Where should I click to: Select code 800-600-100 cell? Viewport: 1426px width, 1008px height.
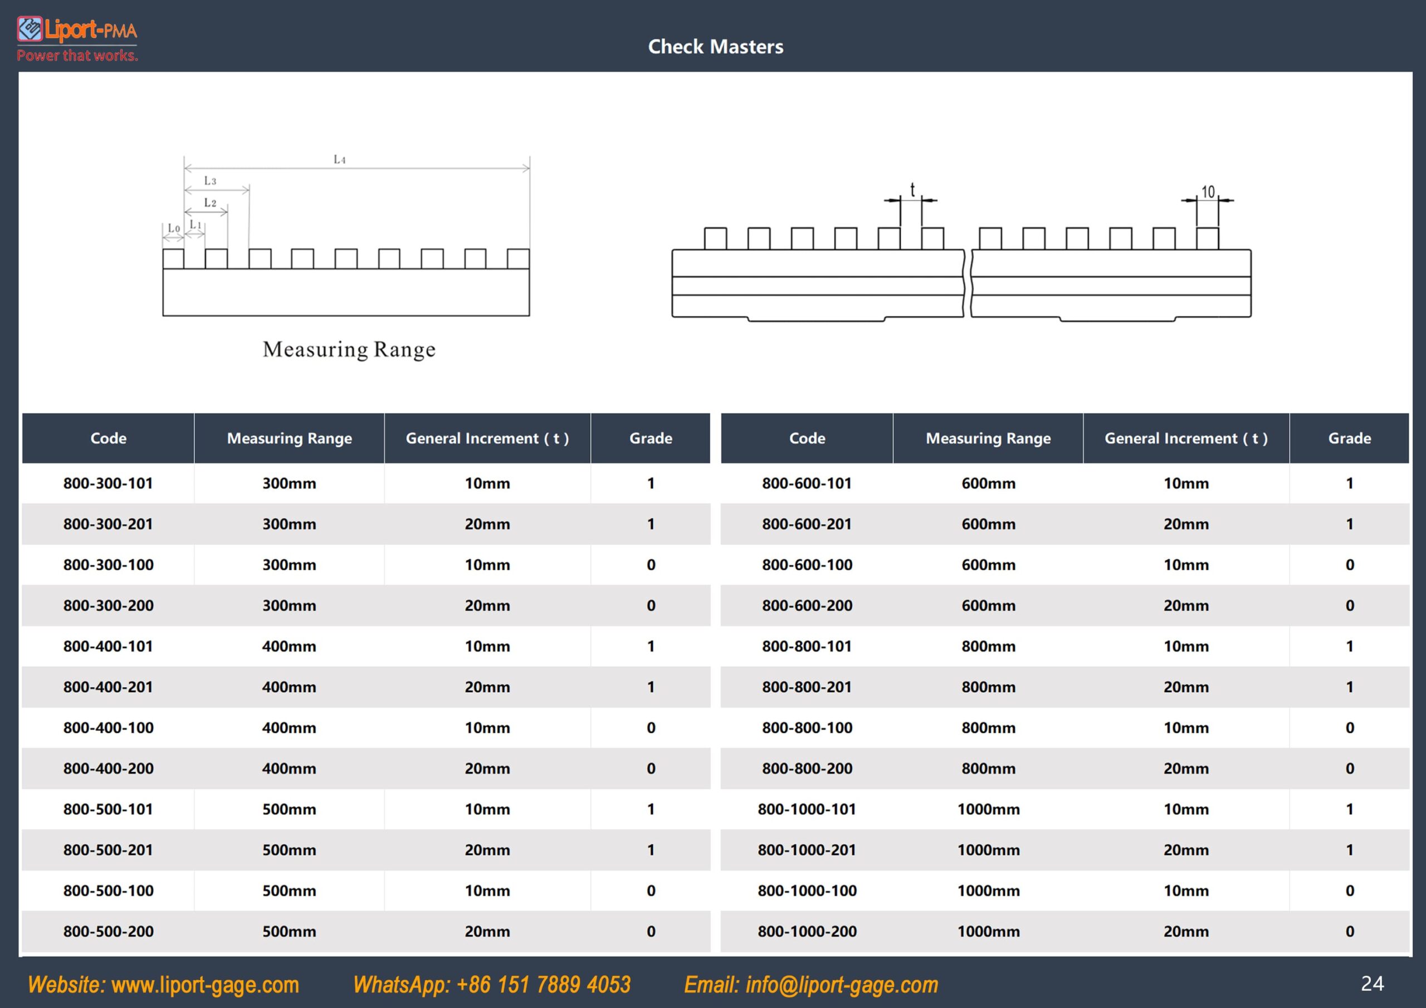pos(807,565)
